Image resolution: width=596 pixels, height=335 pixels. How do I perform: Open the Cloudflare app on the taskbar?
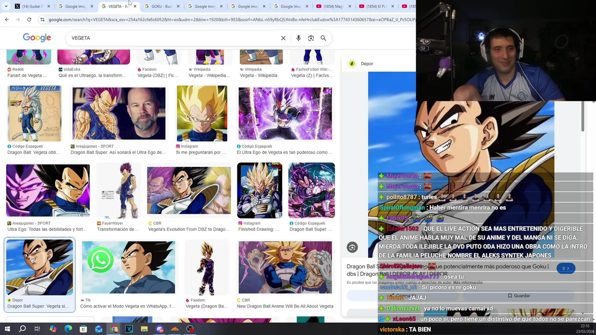click(175, 329)
